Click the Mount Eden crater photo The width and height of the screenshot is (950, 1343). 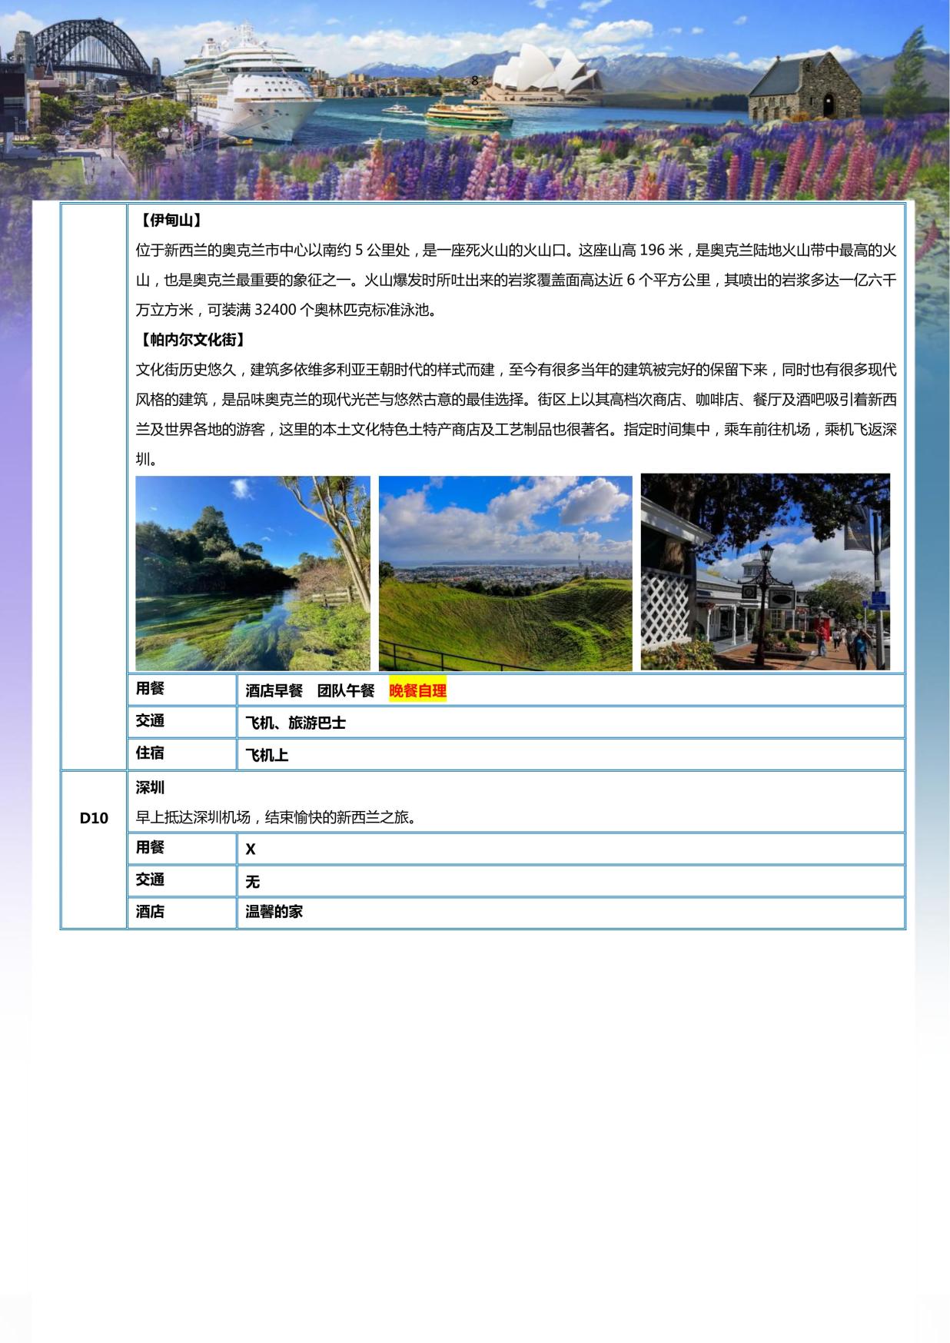[x=505, y=573]
